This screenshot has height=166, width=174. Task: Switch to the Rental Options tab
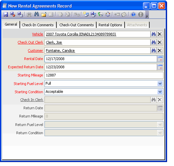click(110, 25)
